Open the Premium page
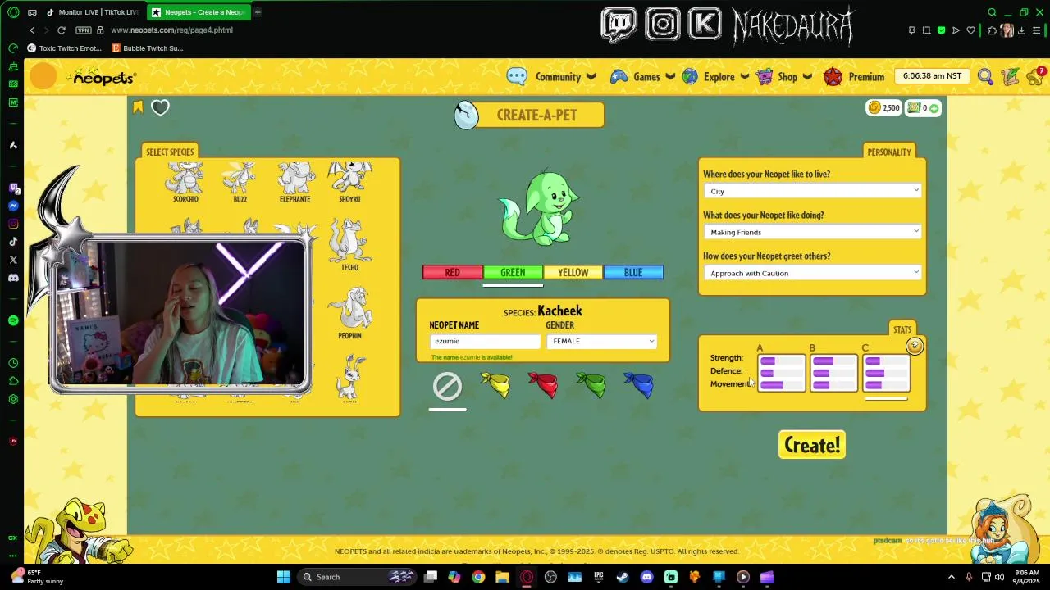 click(x=854, y=77)
